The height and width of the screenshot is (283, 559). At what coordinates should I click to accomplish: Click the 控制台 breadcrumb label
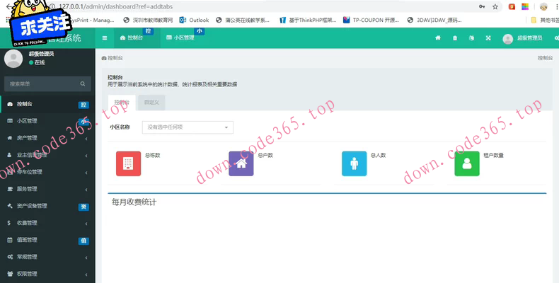click(x=115, y=58)
